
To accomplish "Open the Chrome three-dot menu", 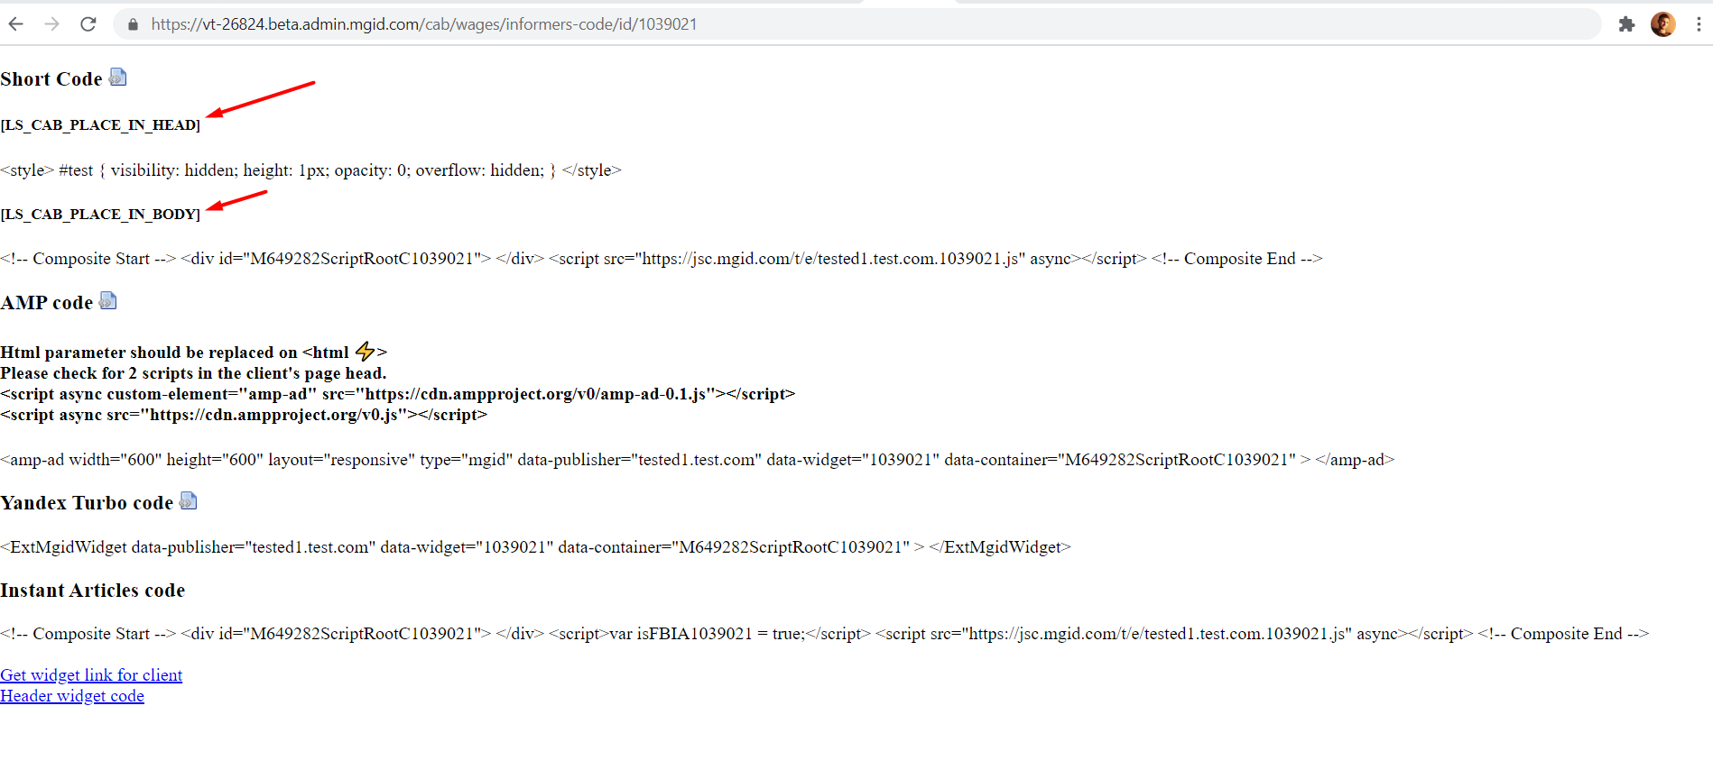I will [1698, 24].
